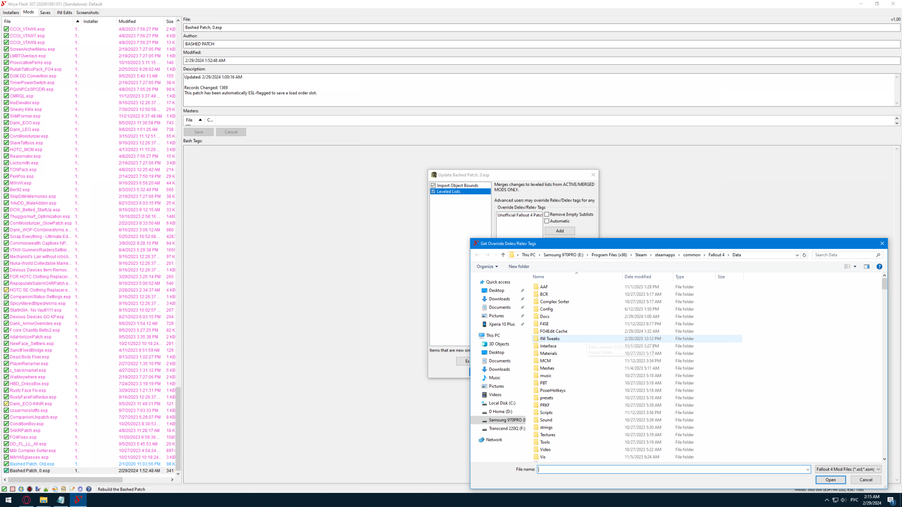Click the red square icon in status bar

coord(13,489)
